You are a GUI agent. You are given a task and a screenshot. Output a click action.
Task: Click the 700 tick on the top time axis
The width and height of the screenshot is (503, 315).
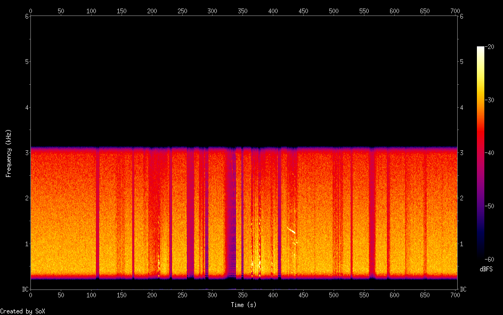pos(456,11)
